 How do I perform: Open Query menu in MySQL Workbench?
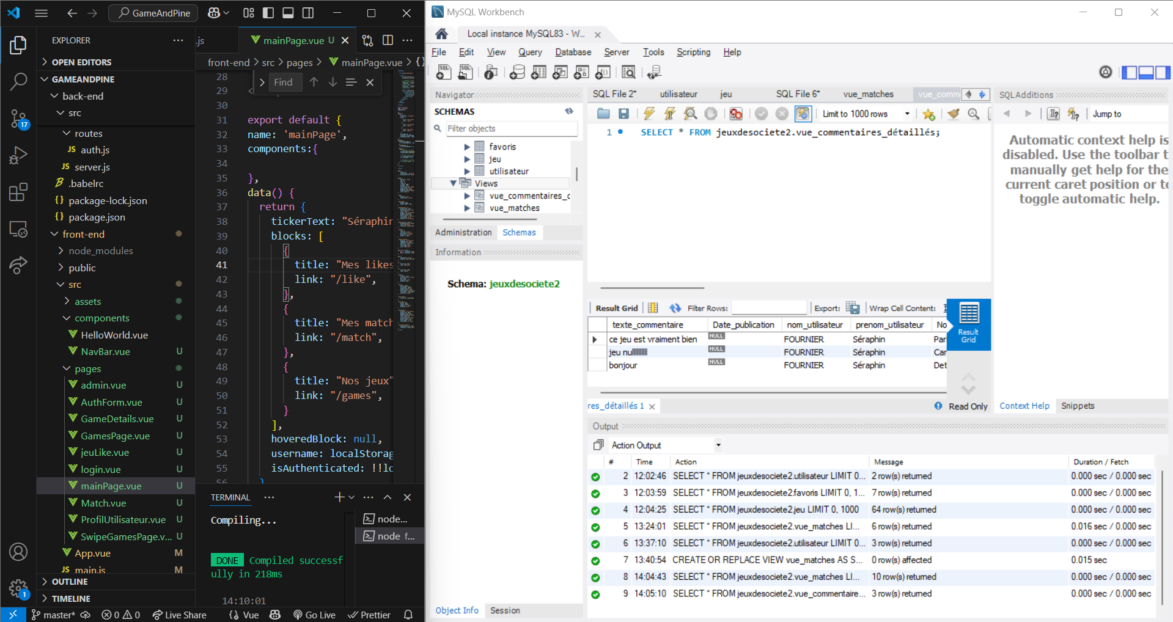click(530, 52)
